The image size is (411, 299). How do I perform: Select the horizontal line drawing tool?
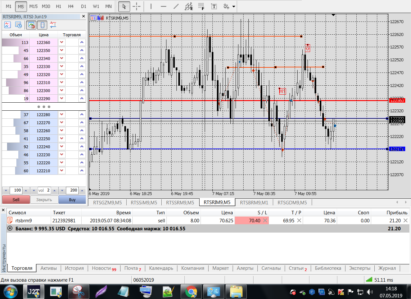click(164, 6)
